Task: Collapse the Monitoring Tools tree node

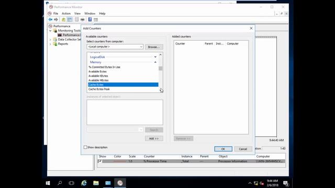Action: (50, 31)
